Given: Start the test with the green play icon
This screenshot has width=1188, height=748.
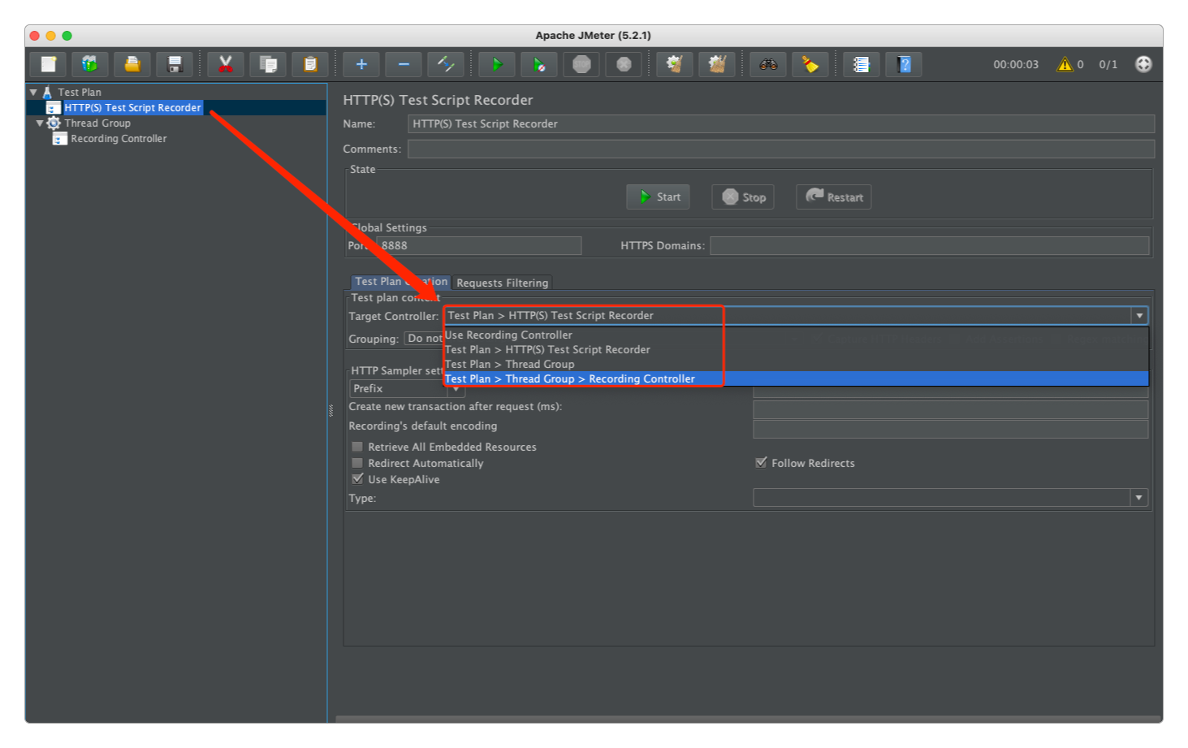Looking at the screenshot, I should point(497,64).
